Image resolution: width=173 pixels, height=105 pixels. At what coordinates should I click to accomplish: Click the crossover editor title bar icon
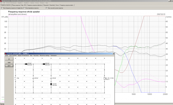click(x=6, y=54)
